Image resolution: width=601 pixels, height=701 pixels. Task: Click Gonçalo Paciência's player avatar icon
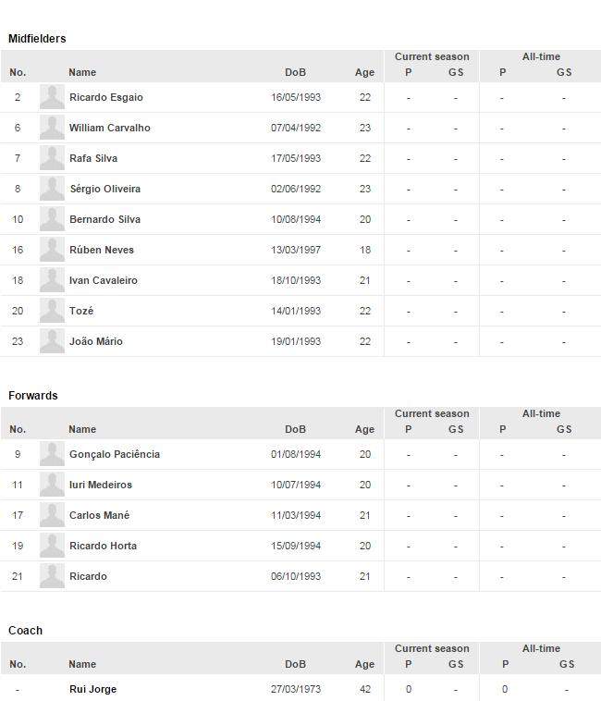[52, 454]
